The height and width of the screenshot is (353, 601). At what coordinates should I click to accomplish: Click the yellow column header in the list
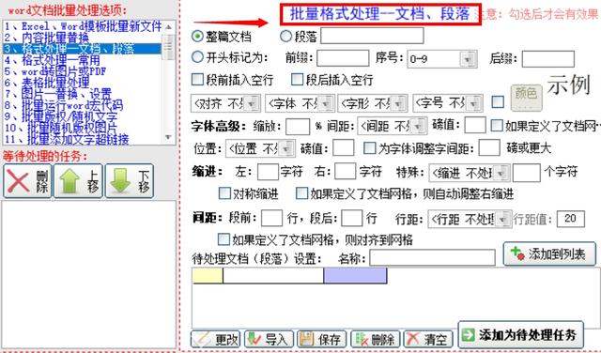click(x=208, y=276)
